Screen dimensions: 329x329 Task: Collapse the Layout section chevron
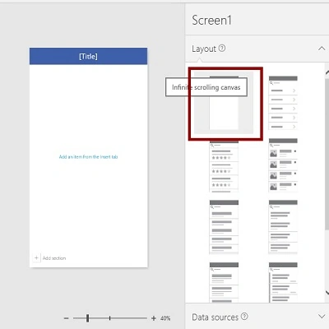click(x=322, y=49)
